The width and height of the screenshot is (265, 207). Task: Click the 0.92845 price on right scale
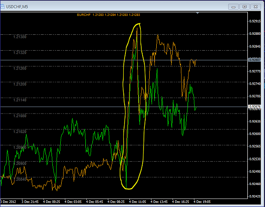pyautogui.click(x=255, y=46)
